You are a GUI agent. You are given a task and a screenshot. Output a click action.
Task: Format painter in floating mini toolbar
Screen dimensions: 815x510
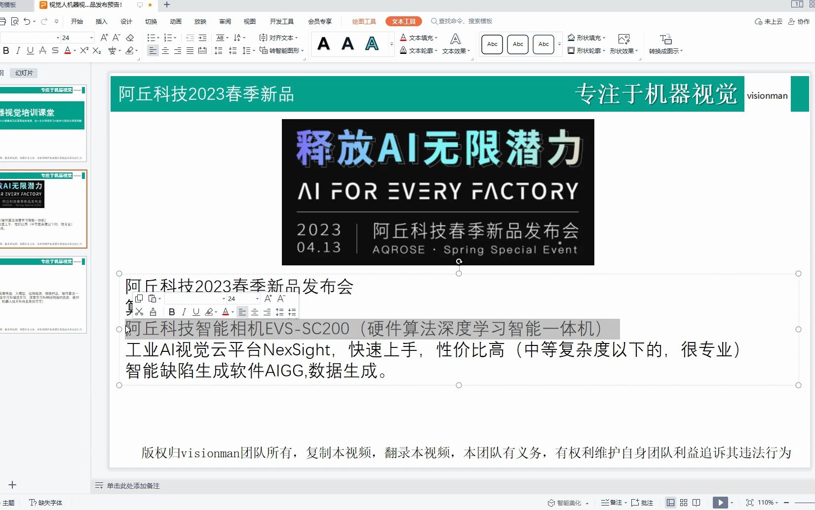[x=153, y=312]
